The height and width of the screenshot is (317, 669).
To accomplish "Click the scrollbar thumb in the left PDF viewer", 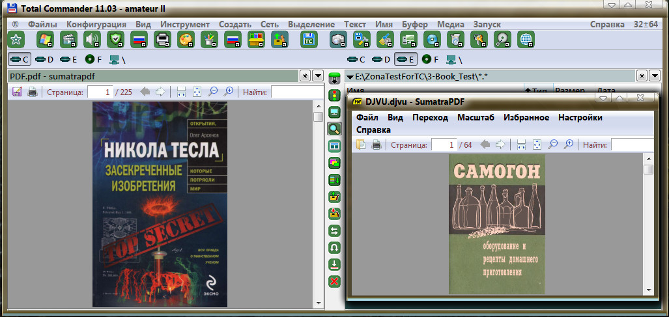I will [318, 117].
